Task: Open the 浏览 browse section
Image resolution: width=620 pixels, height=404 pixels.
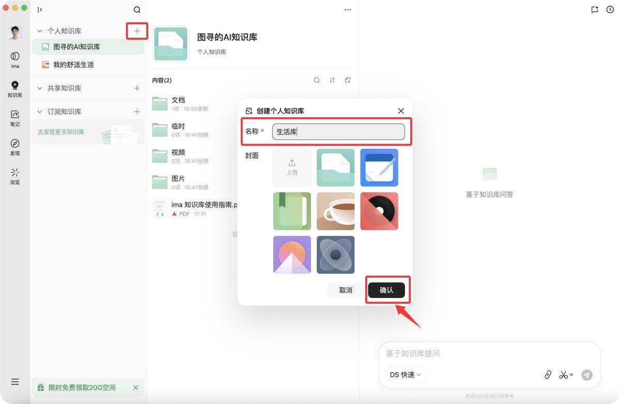Action: pos(15,176)
